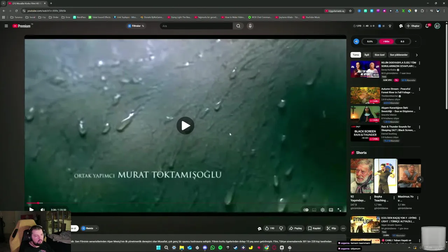
Task: Click the large center play button
Action: pos(185,126)
